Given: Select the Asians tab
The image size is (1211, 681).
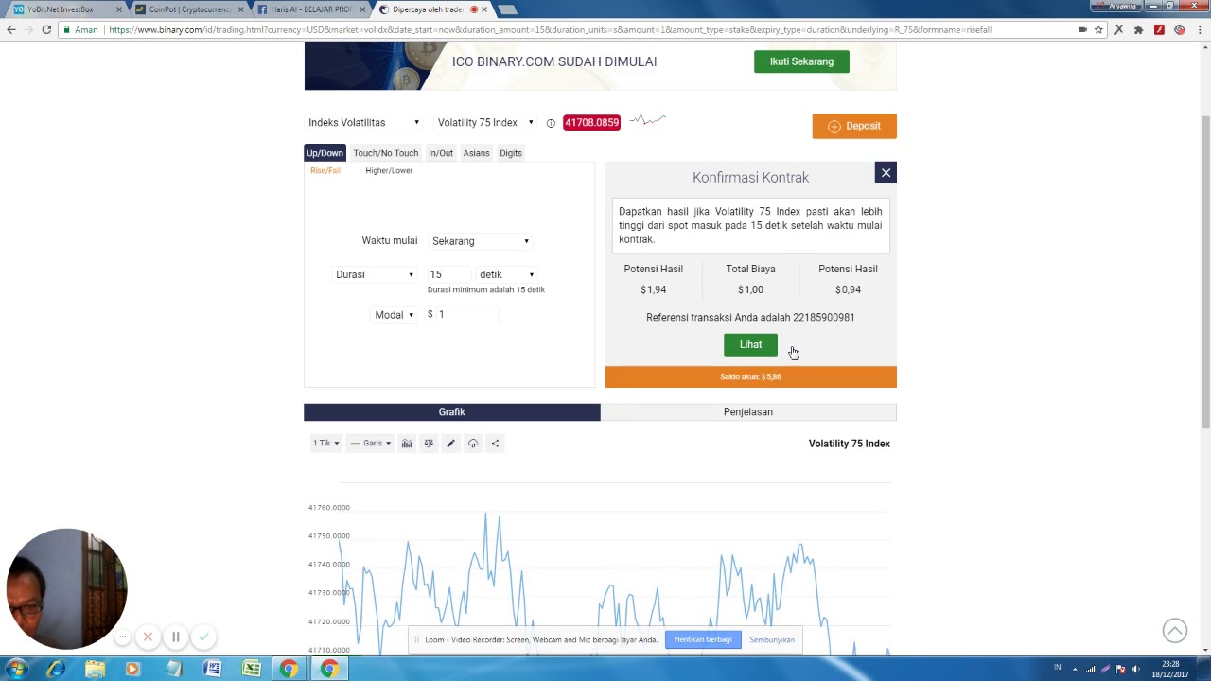Looking at the screenshot, I should pos(476,153).
